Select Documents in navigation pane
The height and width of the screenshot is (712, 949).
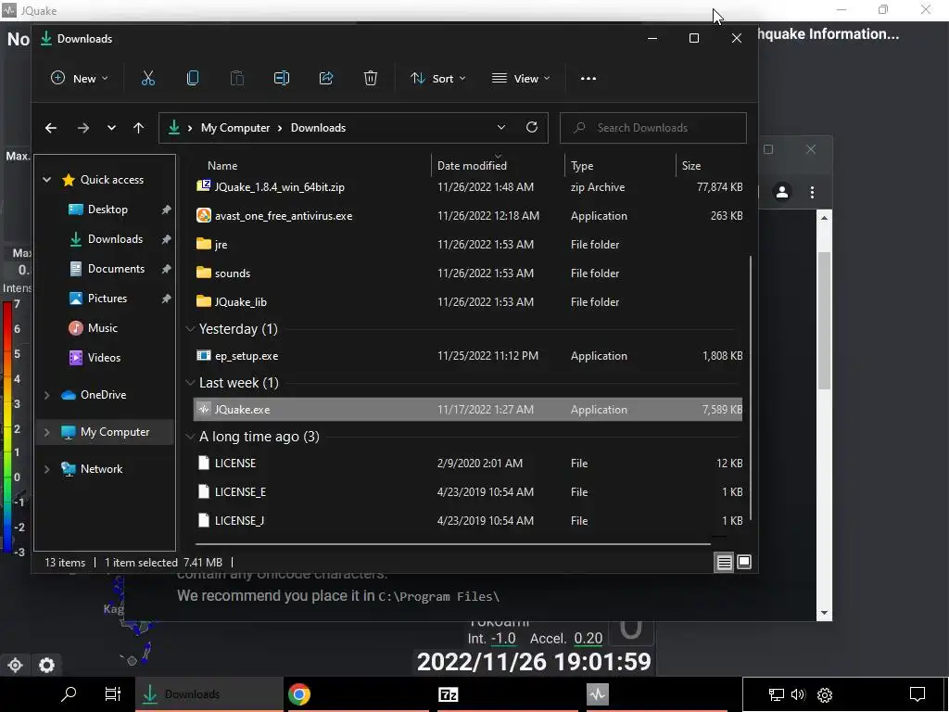pyautogui.click(x=116, y=269)
